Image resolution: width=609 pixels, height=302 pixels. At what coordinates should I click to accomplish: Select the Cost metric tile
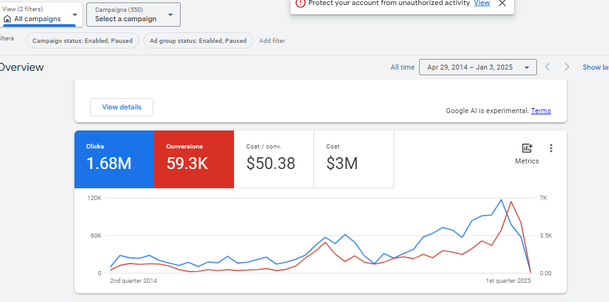[x=354, y=159]
